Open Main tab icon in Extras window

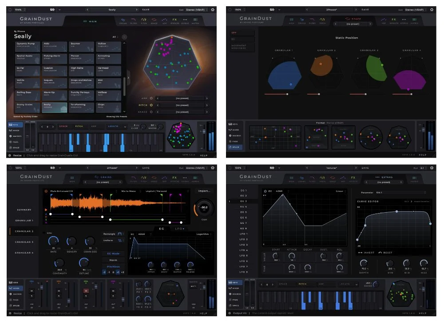291,179
